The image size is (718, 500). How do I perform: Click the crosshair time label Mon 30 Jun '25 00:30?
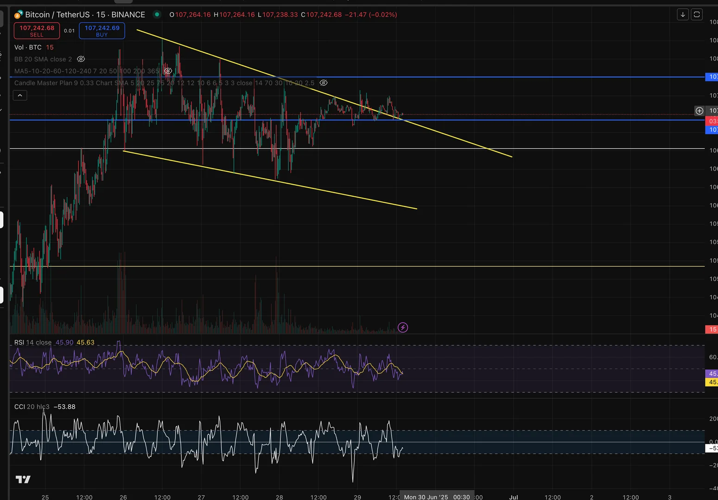coord(437,497)
